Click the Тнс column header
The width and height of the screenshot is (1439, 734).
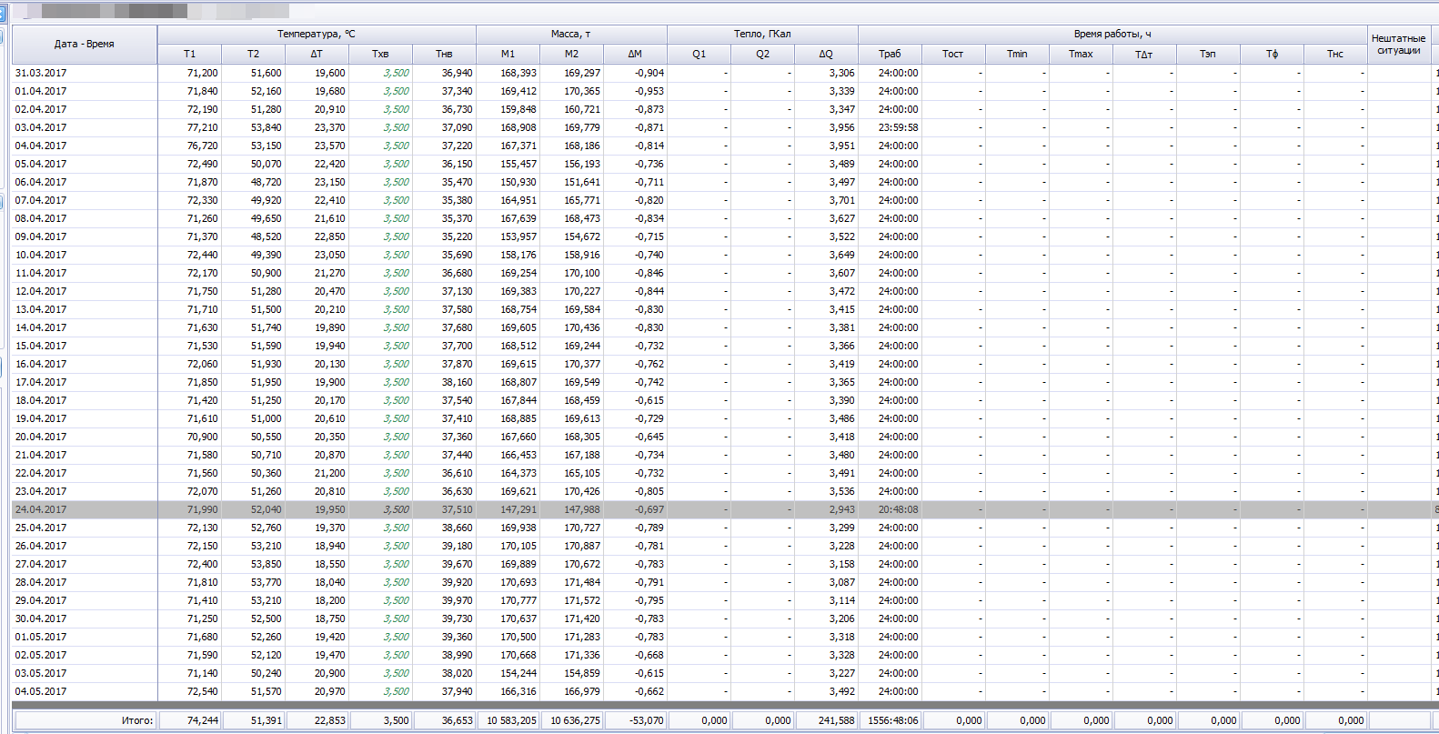point(1335,54)
